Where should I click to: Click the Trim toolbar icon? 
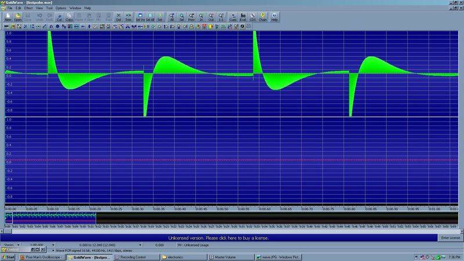point(128,17)
